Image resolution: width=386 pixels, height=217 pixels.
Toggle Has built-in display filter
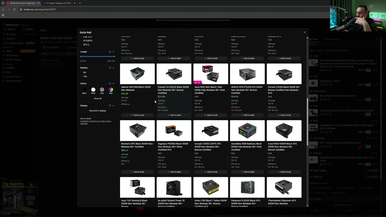(97, 111)
